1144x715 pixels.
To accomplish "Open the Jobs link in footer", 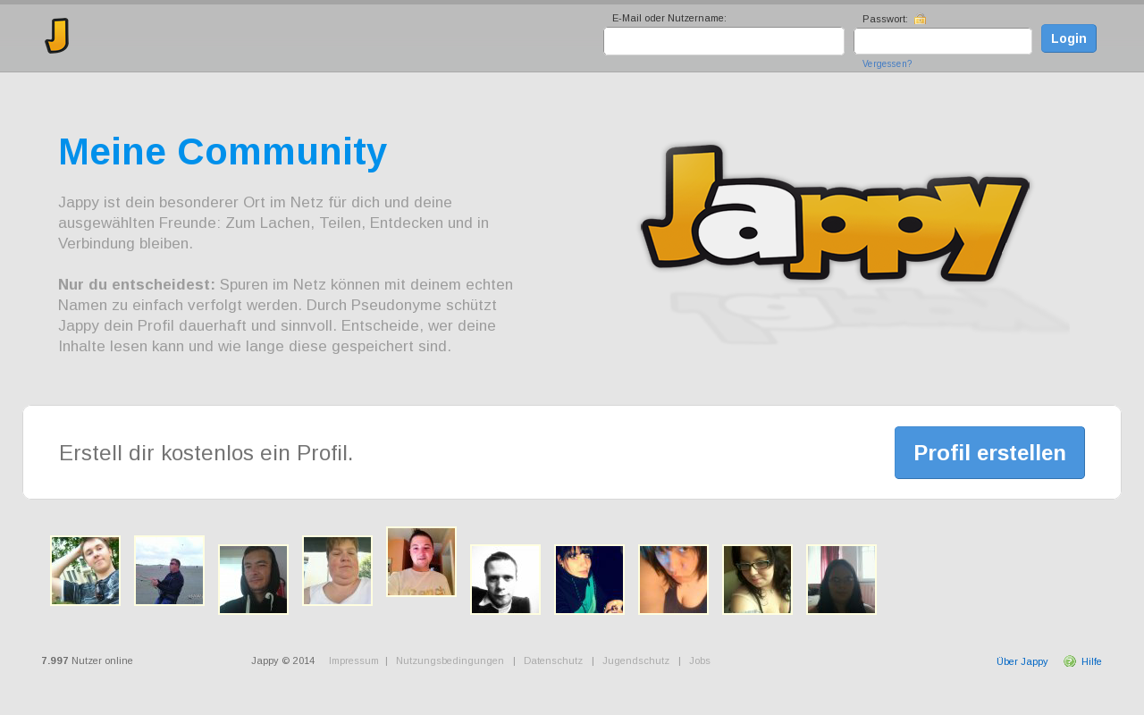I will 700,660.
